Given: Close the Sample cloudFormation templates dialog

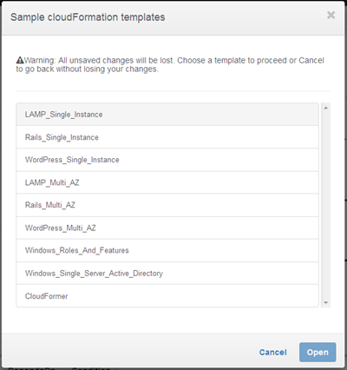Looking at the screenshot, I should point(331,15).
